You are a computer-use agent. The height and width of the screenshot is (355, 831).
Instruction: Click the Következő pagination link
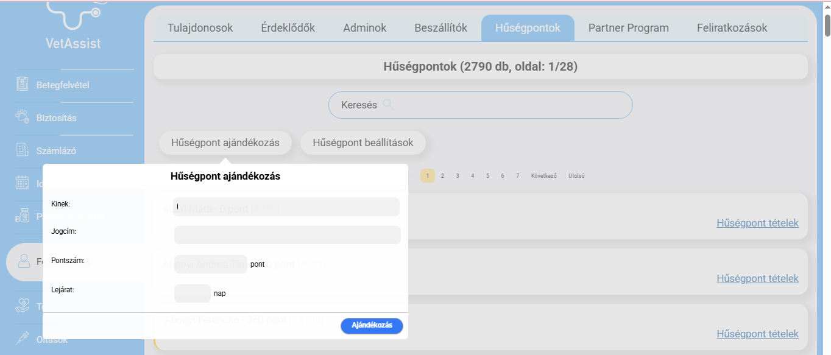543,176
